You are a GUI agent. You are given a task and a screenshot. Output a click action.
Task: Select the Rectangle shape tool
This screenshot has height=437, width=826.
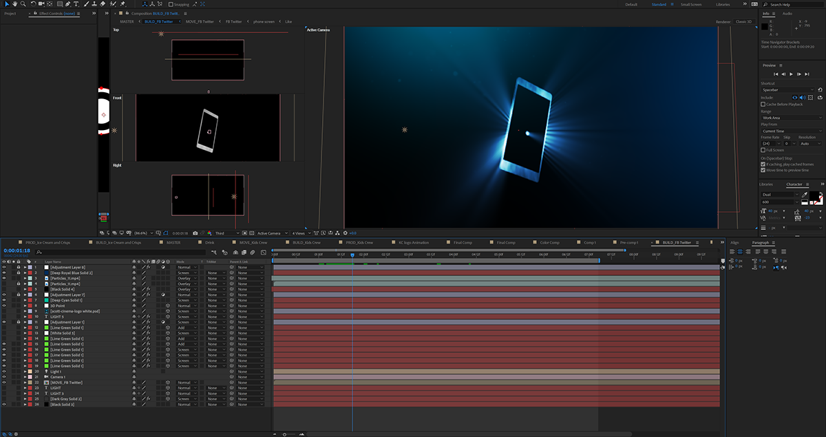pyautogui.click(x=60, y=3)
